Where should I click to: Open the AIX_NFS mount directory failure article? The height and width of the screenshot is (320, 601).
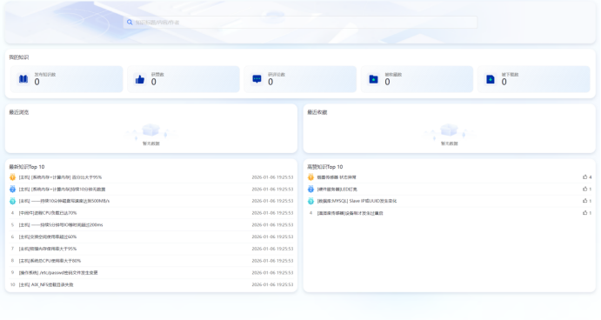(46, 284)
